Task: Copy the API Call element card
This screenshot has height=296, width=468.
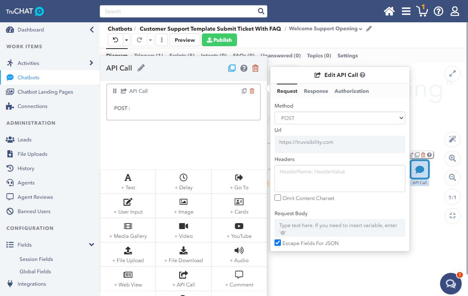Action: point(244,91)
